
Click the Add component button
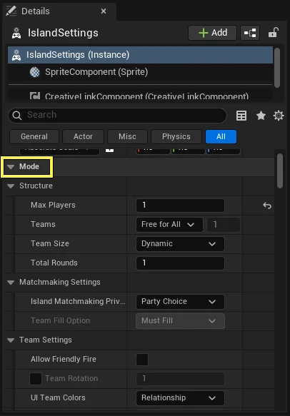(212, 33)
